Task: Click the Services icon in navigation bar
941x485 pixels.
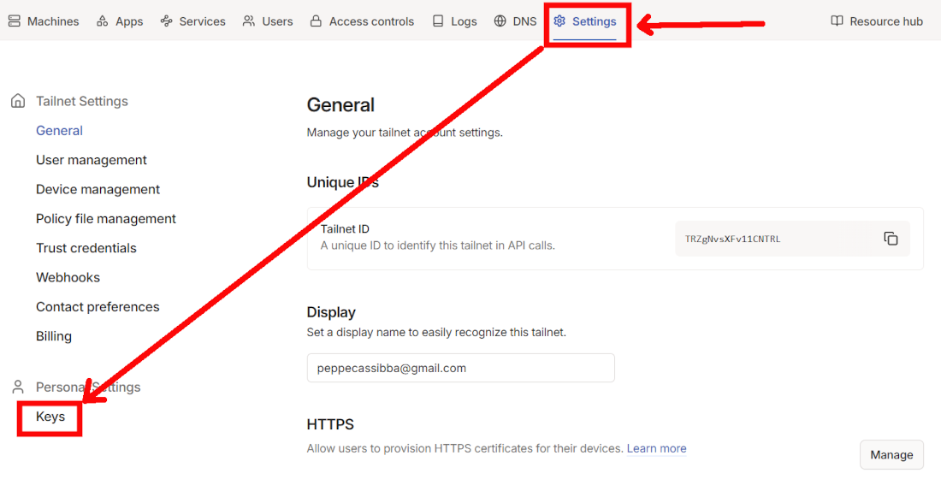Action: [167, 21]
